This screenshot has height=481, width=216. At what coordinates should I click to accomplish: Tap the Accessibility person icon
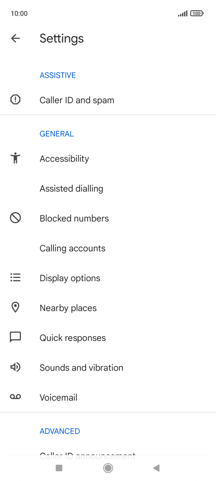pyautogui.click(x=15, y=158)
